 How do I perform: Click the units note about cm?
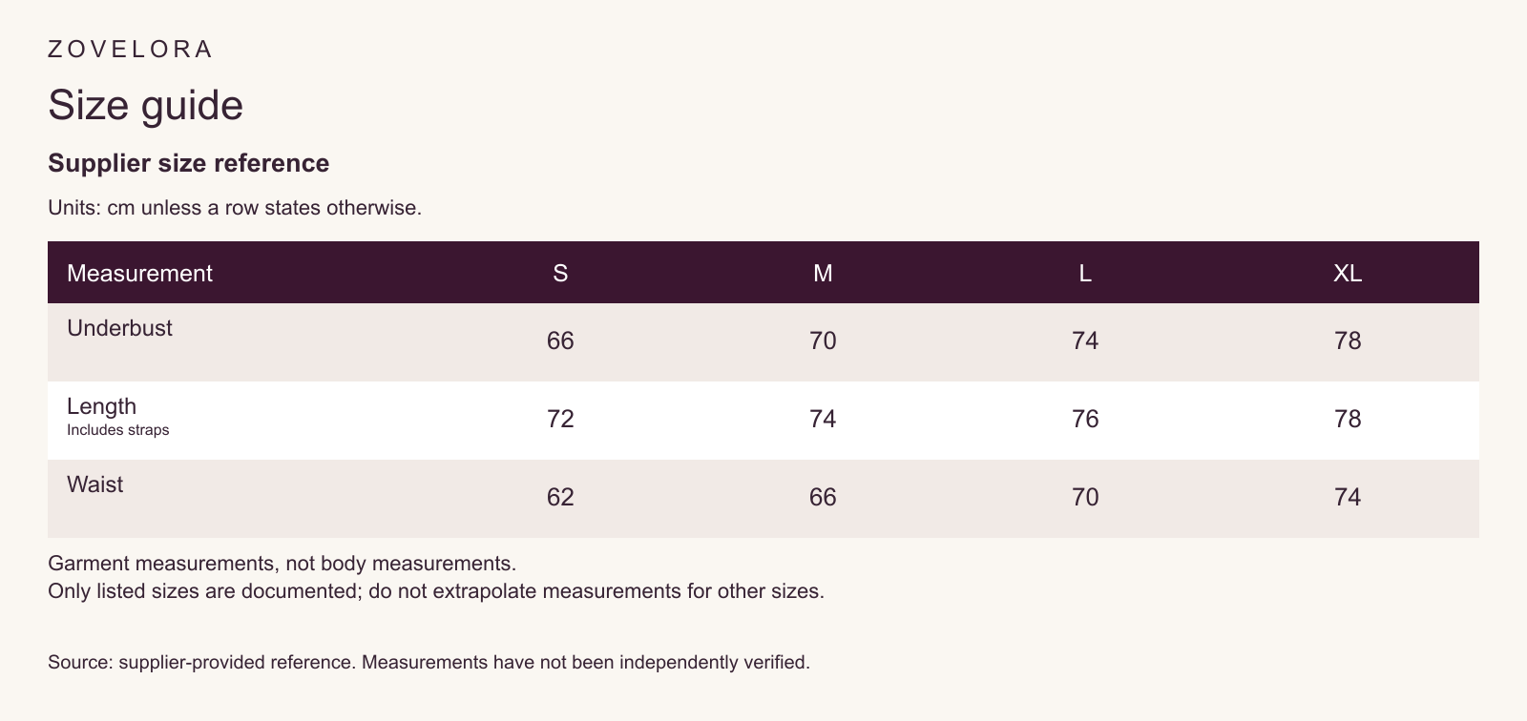pos(235,208)
